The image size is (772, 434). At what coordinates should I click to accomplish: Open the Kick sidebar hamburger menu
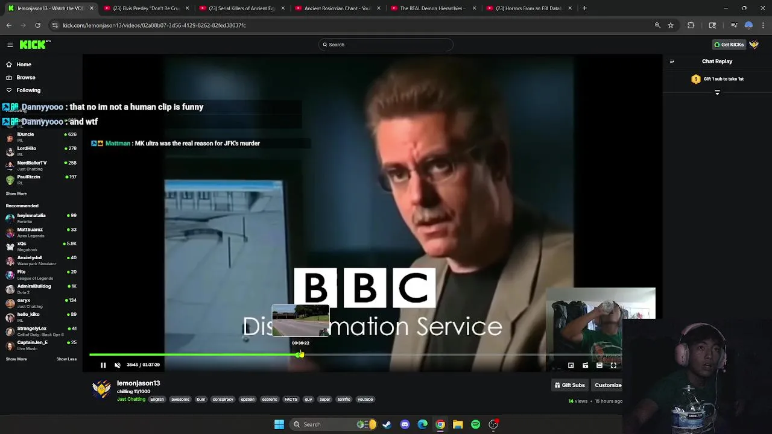[x=10, y=45]
